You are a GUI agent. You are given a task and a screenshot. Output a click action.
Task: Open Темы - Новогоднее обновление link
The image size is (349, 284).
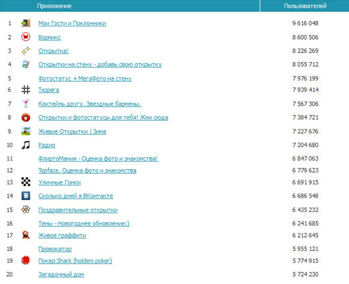coord(84,223)
